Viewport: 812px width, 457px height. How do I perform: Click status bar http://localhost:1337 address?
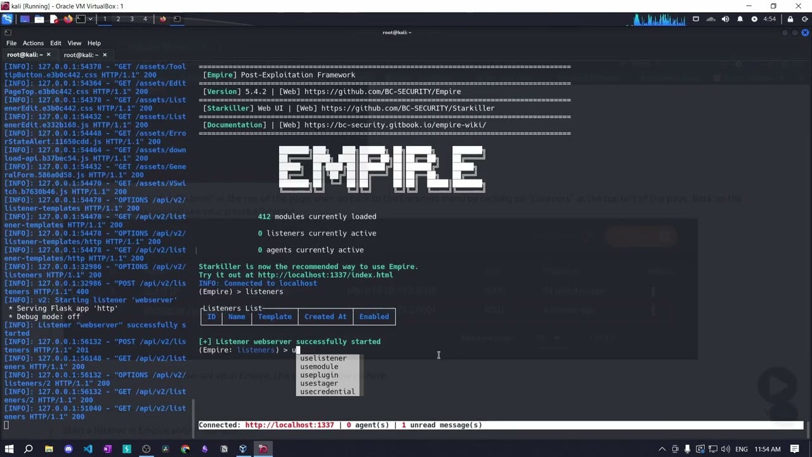[x=289, y=425]
